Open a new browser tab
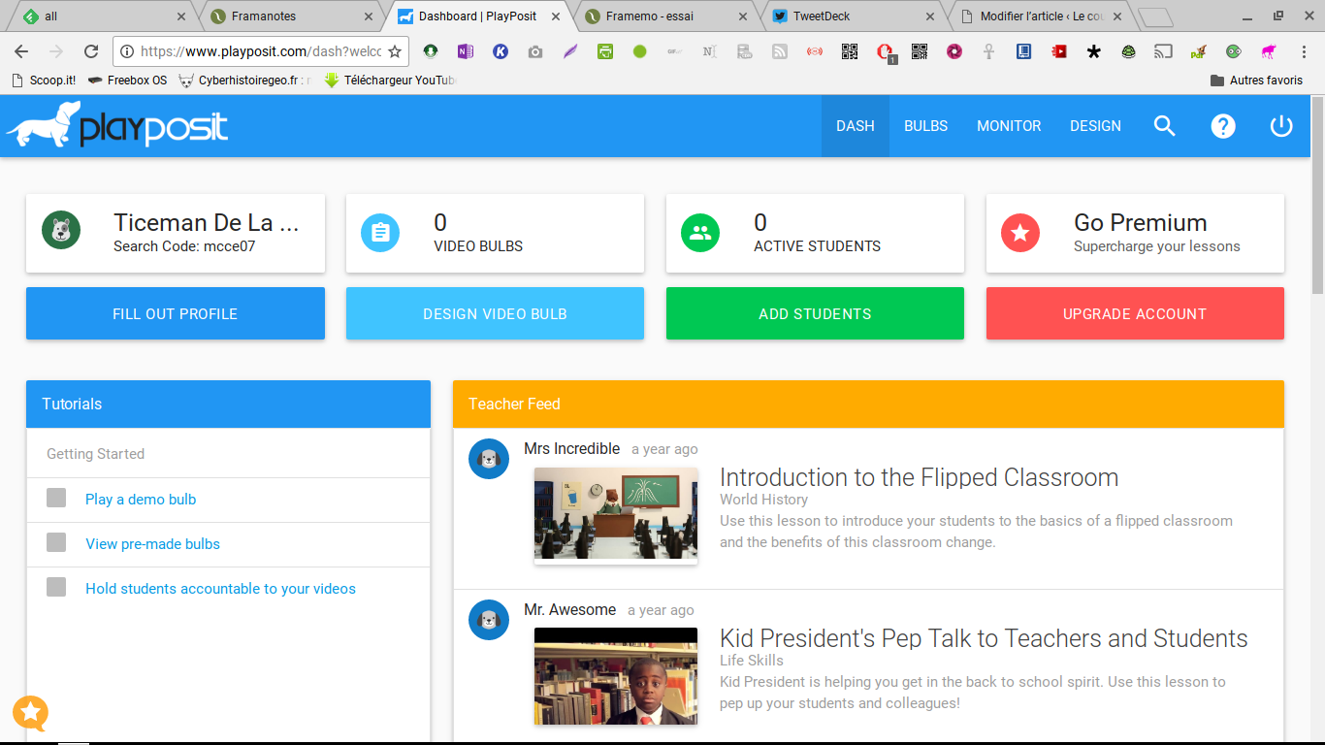Screen dimensions: 1325x745 (x=1155, y=17)
